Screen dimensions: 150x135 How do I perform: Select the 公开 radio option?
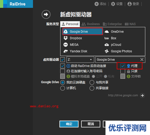point(93,76)
